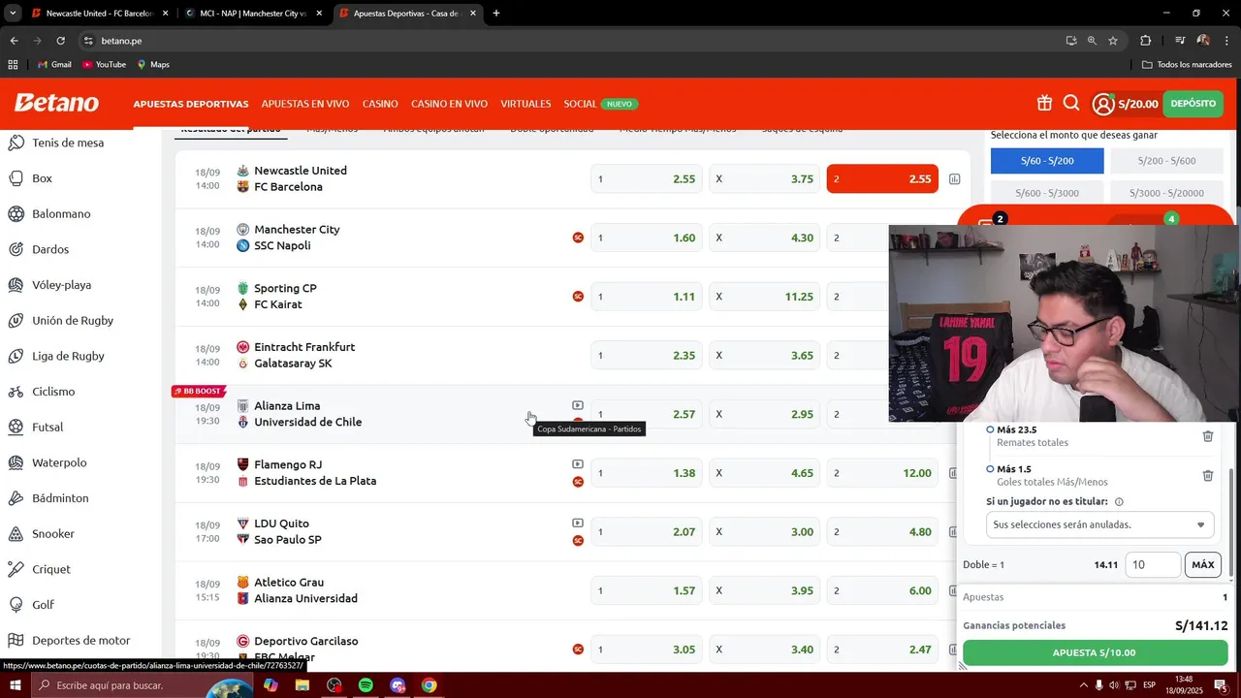Switch to MCI - NAP Manchester City tab
Viewport: 1241px width, 698px height.
click(x=252, y=14)
